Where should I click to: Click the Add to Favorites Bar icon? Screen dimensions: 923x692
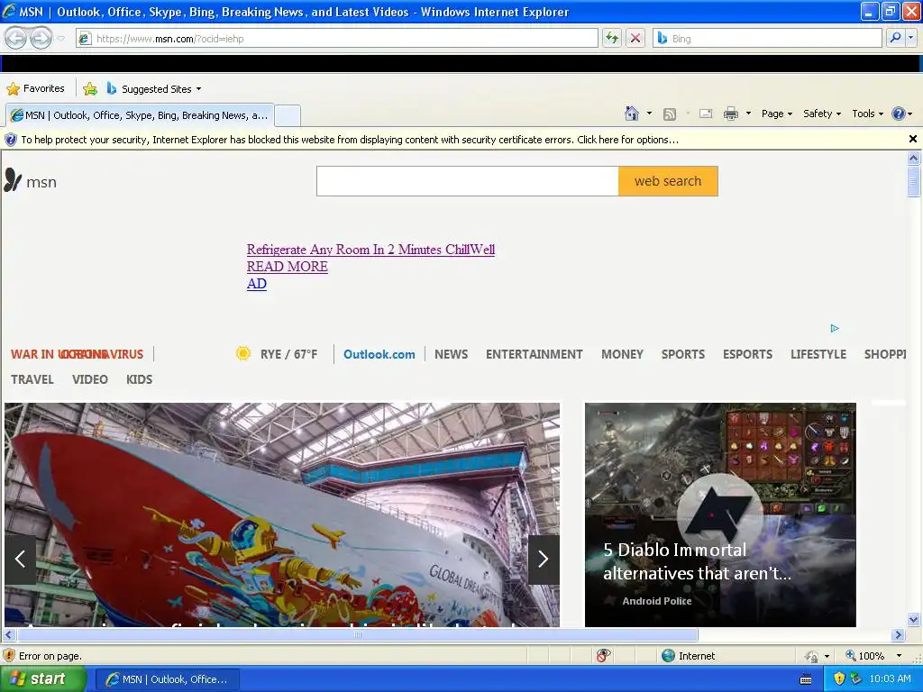[x=90, y=89]
